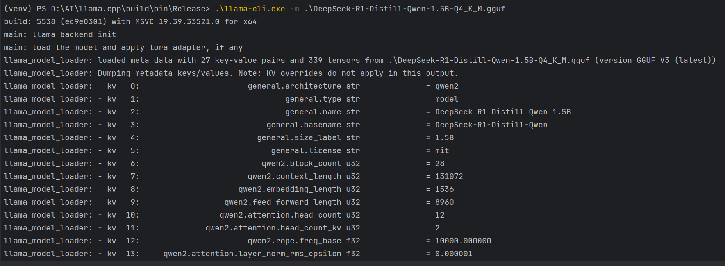This screenshot has height=266, width=725.
Task: Click the "qwen2.attention.head_count" key on the kv 10 row
Action: (280, 215)
